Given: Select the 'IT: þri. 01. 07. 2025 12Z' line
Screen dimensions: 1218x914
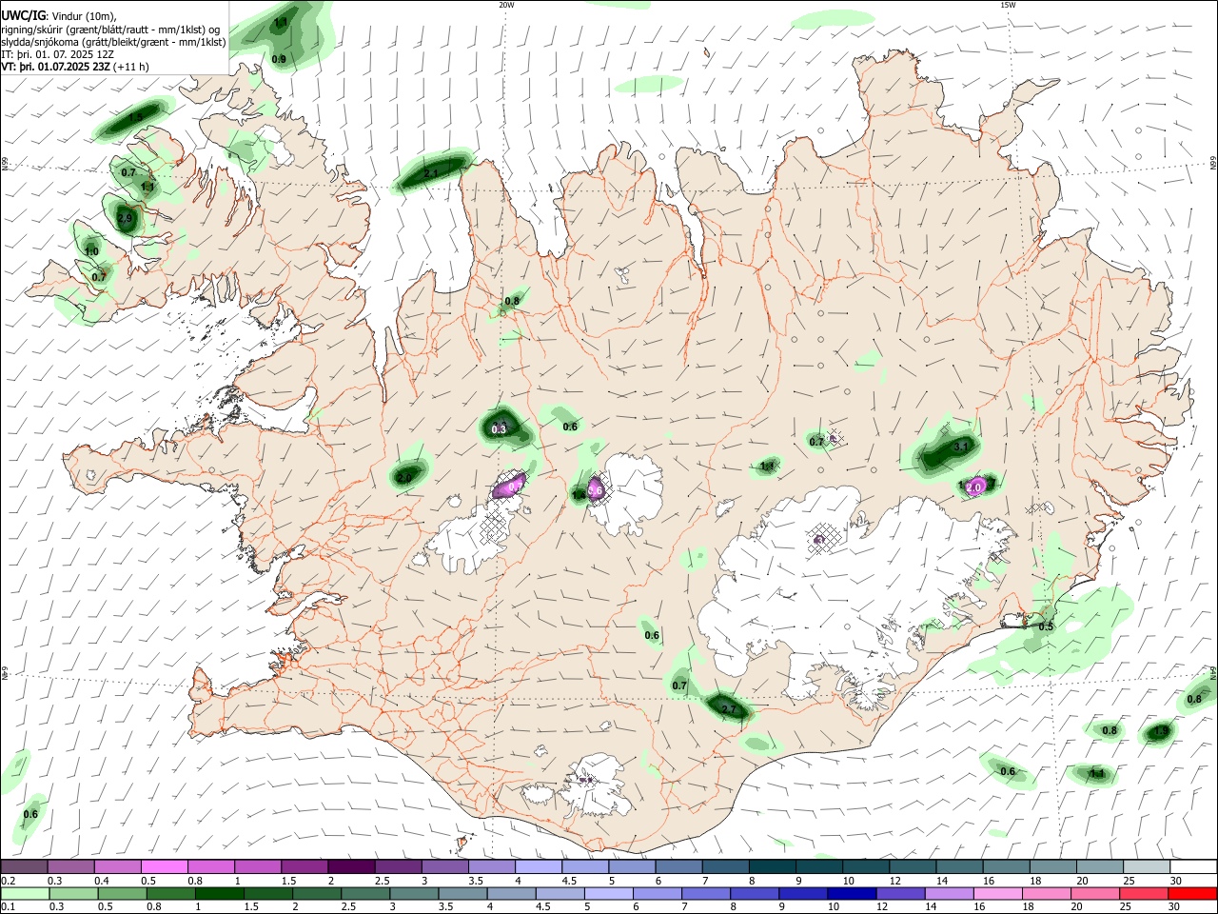Looking at the screenshot, I should point(55,54).
